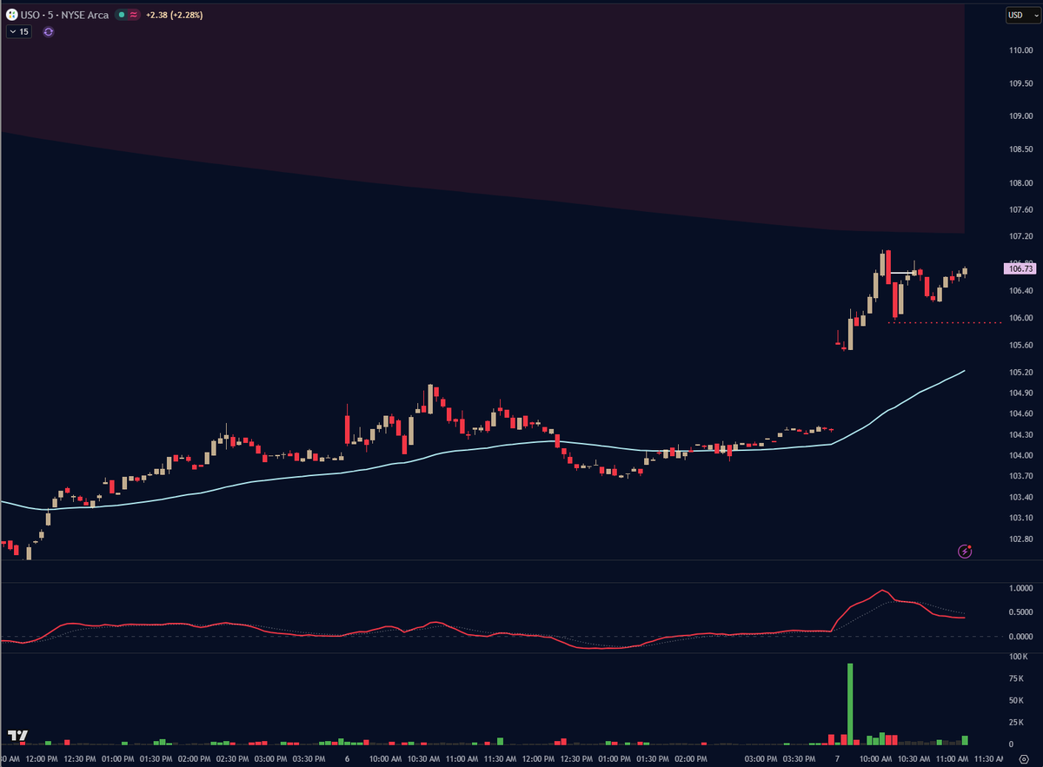The image size is (1043, 767).
Task: Click the 103.10 price axis label
Action: point(1020,518)
